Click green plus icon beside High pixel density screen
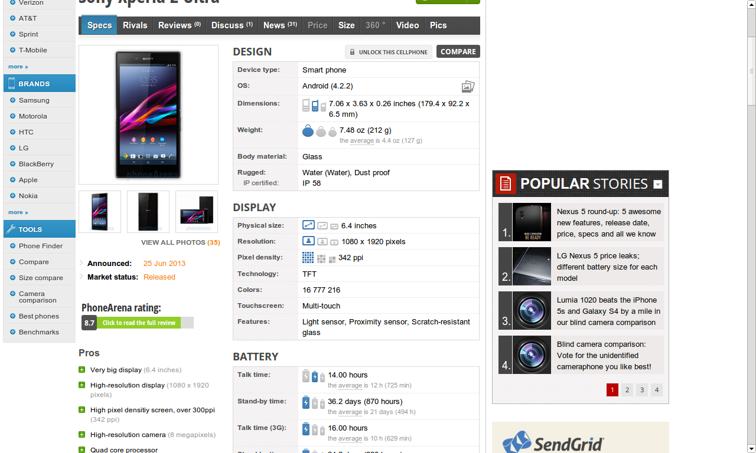 click(x=82, y=409)
